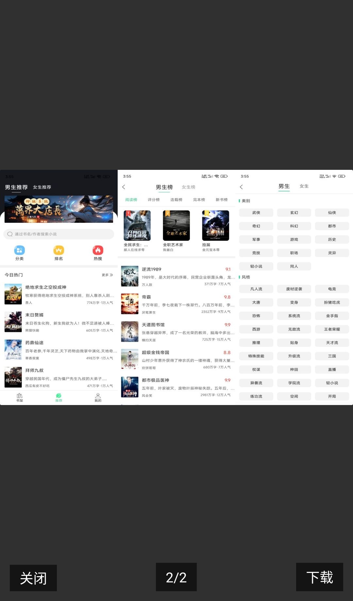The width and height of the screenshot is (353, 601).
Task: Click the back arrow beside the 男生/女生 category tabs
Action: click(241, 187)
